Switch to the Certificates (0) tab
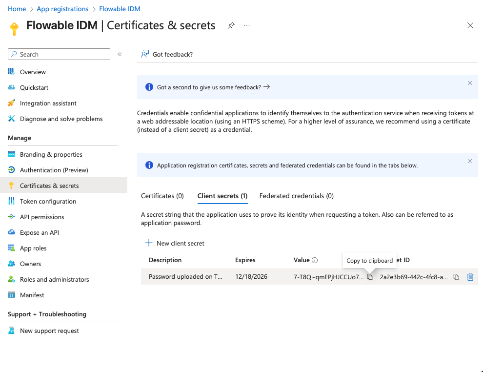Screen dimensions: 483x372 (x=162, y=196)
